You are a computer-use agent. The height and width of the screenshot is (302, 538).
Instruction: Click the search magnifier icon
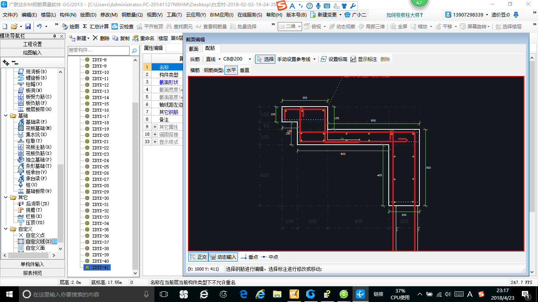pyautogui.click(x=134, y=50)
